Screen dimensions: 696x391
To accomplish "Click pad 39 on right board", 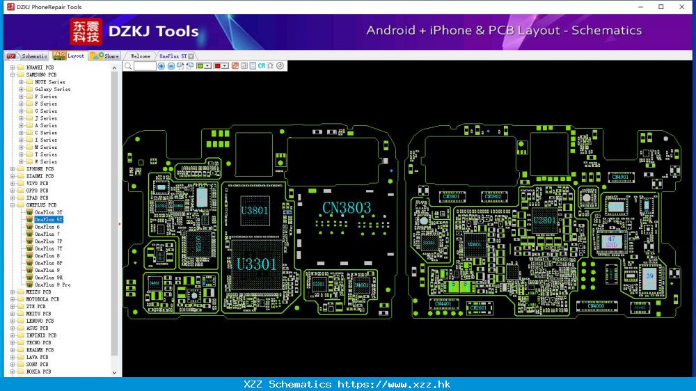I will click(649, 278).
